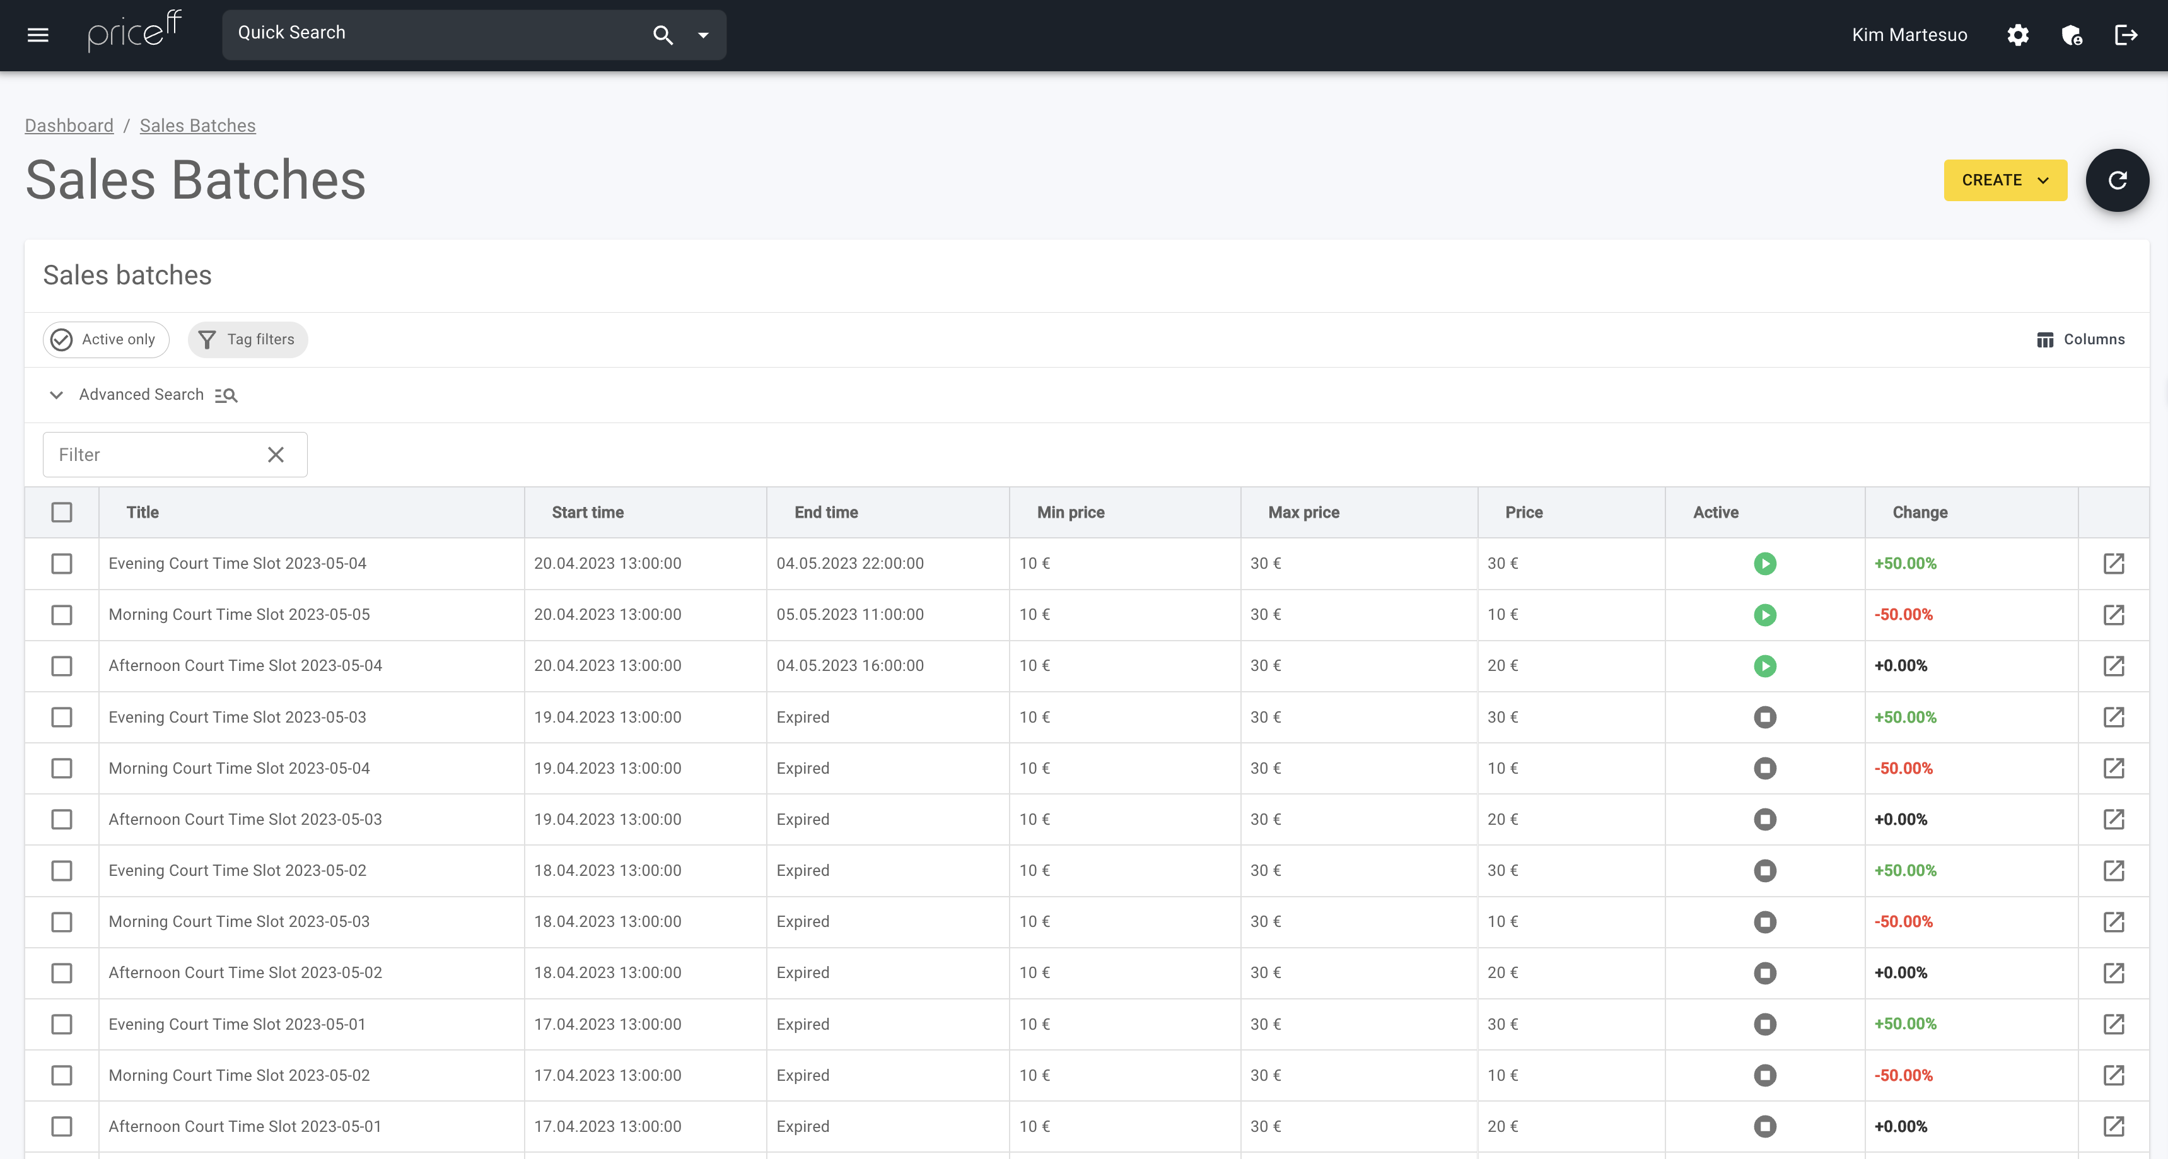The height and width of the screenshot is (1159, 2168).
Task: Click stopped status icon for Morning Court 2023-05-04
Action: pos(1765,767)
